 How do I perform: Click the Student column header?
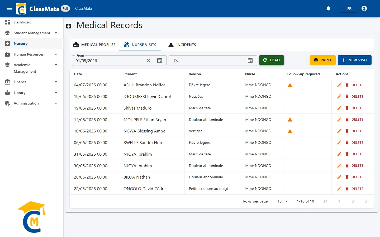pos(130,74)
